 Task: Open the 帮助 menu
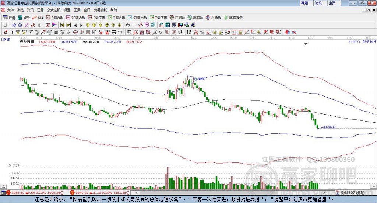pyautogui.click(x=113, y=10)
